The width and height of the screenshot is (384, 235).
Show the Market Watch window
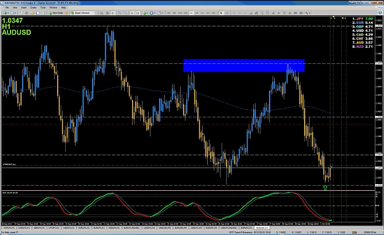coord(21,13)
